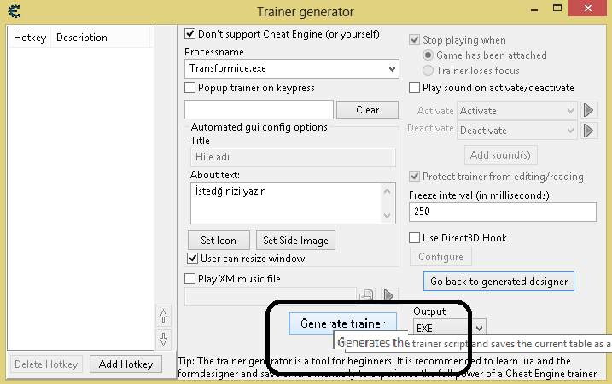Click the Cheat Engine logo icon
Image resolution: width=612 pixels, height=384 pixels.
pyautogui.click(x=15, y=11)
